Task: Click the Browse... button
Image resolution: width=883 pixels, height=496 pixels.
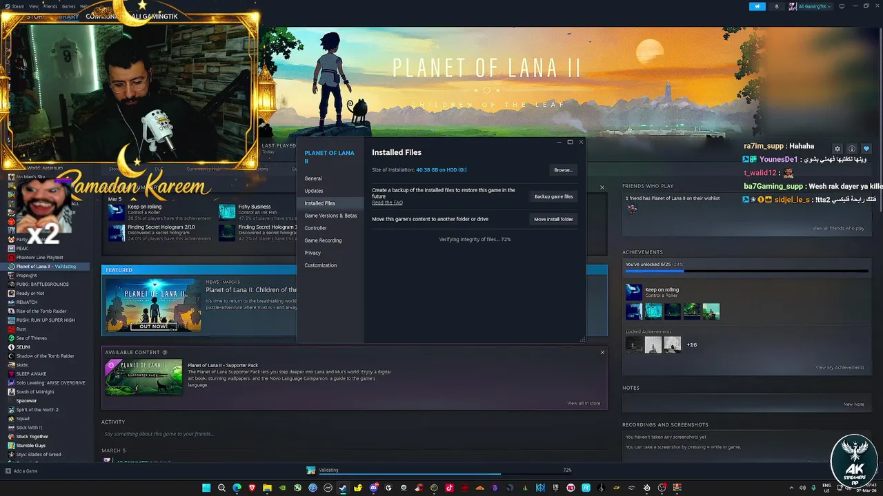Action: click(x=563, y=170)
